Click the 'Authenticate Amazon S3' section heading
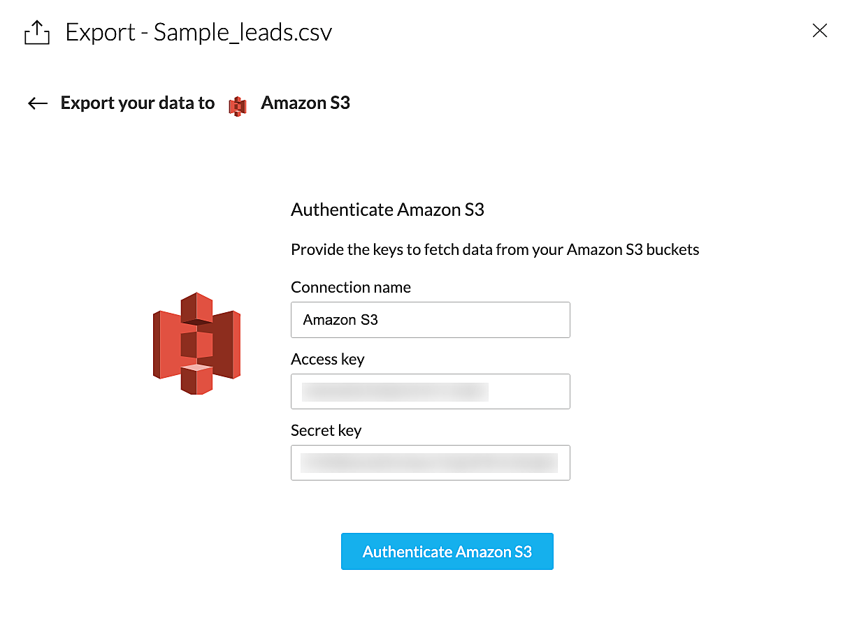843x623 pixels. point(387,210)
